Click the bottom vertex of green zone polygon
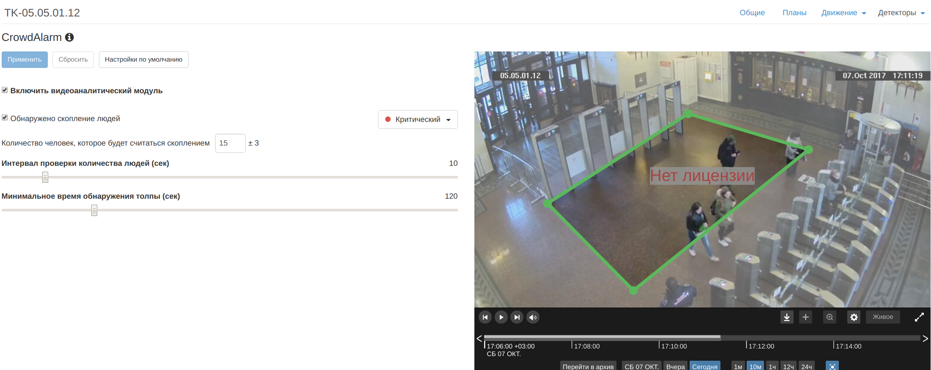931x370 pixels. pos(633,291)
